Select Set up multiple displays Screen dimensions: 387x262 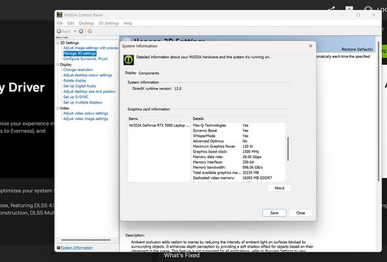click(83, 102)
